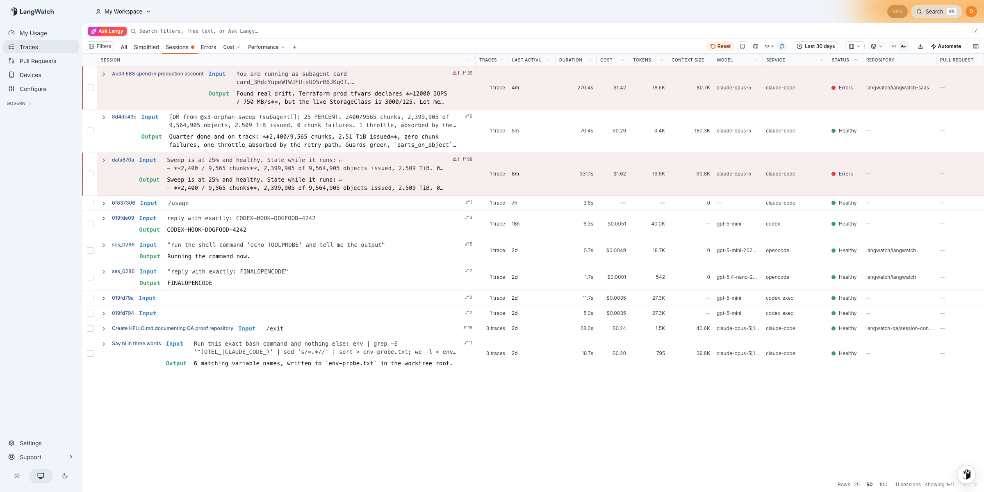Open the floating LangWatch assistant icon
984x492 pixels.
click(x=966, y=474)
